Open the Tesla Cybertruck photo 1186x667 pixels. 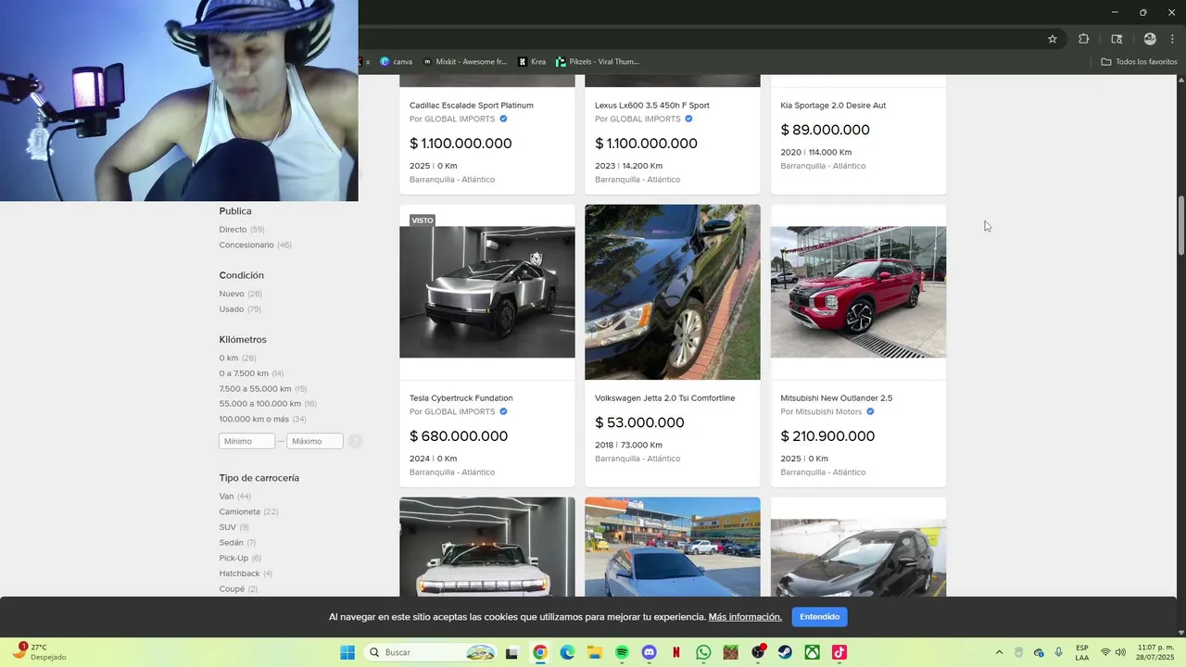tap(487, 292)
